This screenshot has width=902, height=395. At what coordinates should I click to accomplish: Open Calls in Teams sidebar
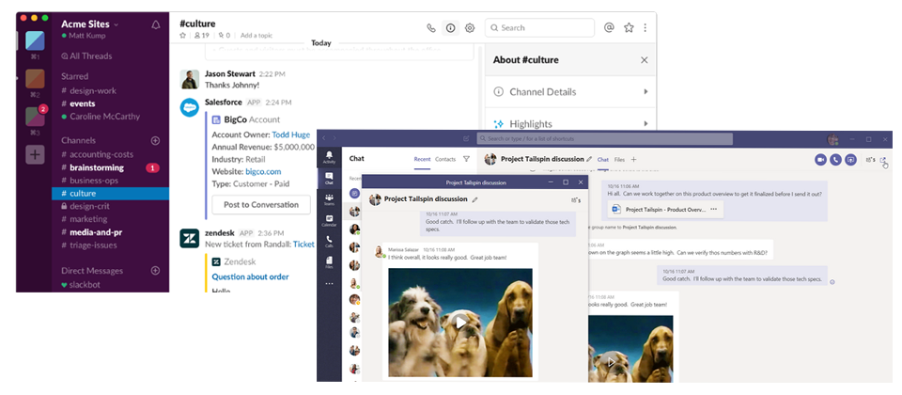[329, 242]
